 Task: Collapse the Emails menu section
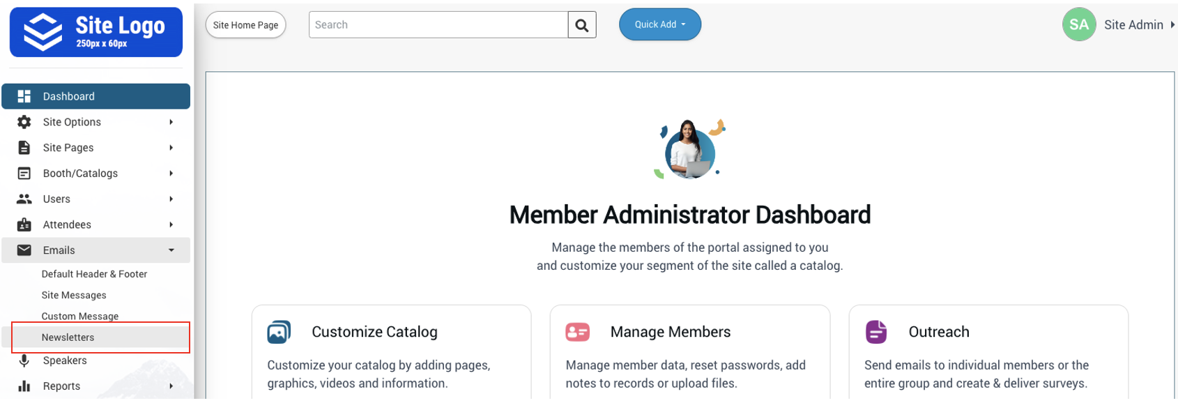point(171,250)
